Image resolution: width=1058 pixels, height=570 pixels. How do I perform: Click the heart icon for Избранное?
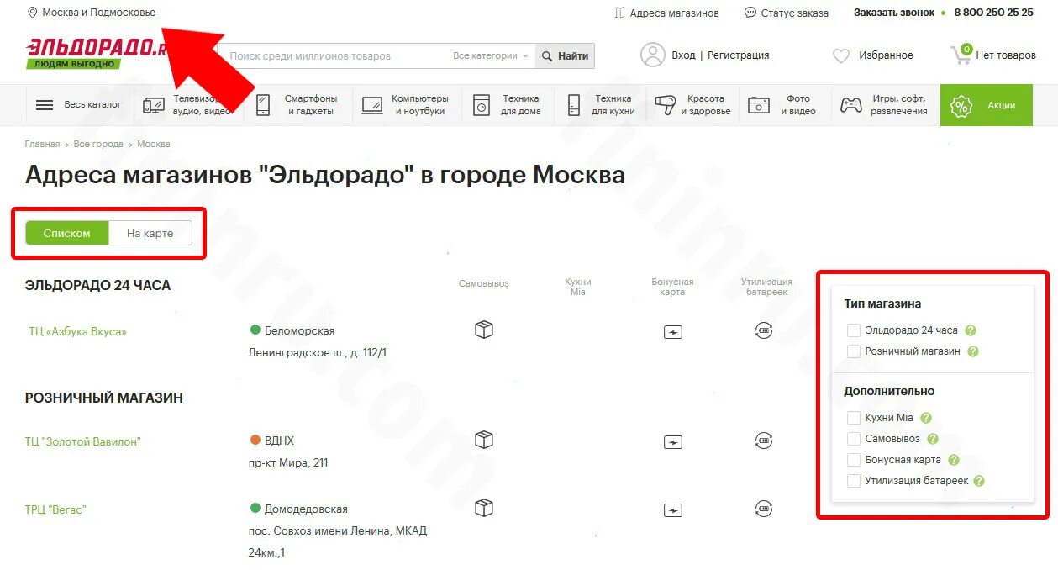pyautogui.click(x=841, y=55)
